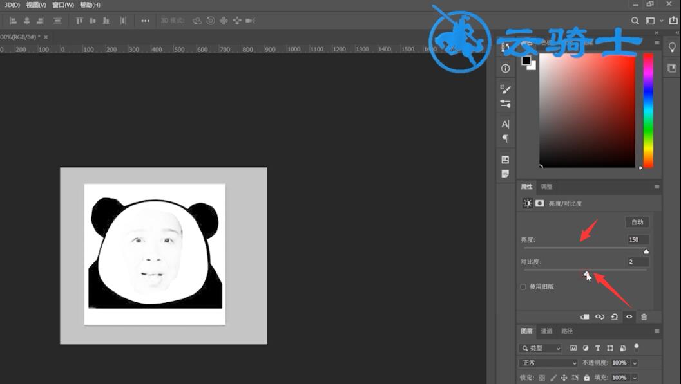Select the layer mask icon in properties
681x384 pixels.
(539, 203)
